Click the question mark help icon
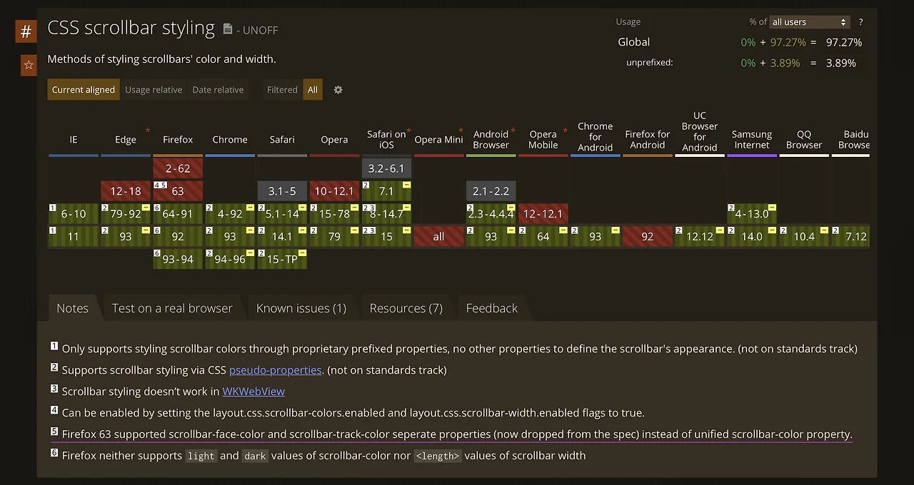 [x=860, y=22]
